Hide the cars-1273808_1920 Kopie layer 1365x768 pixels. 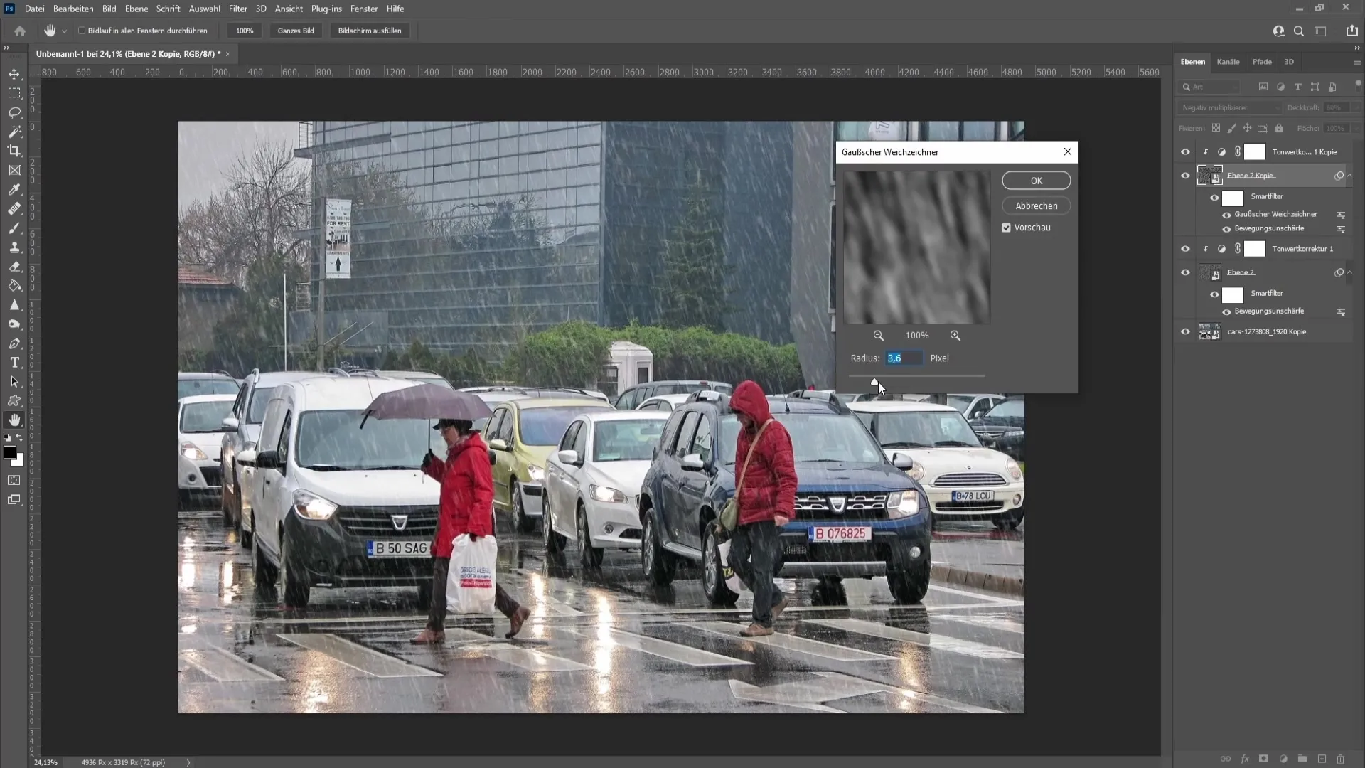1185,332
